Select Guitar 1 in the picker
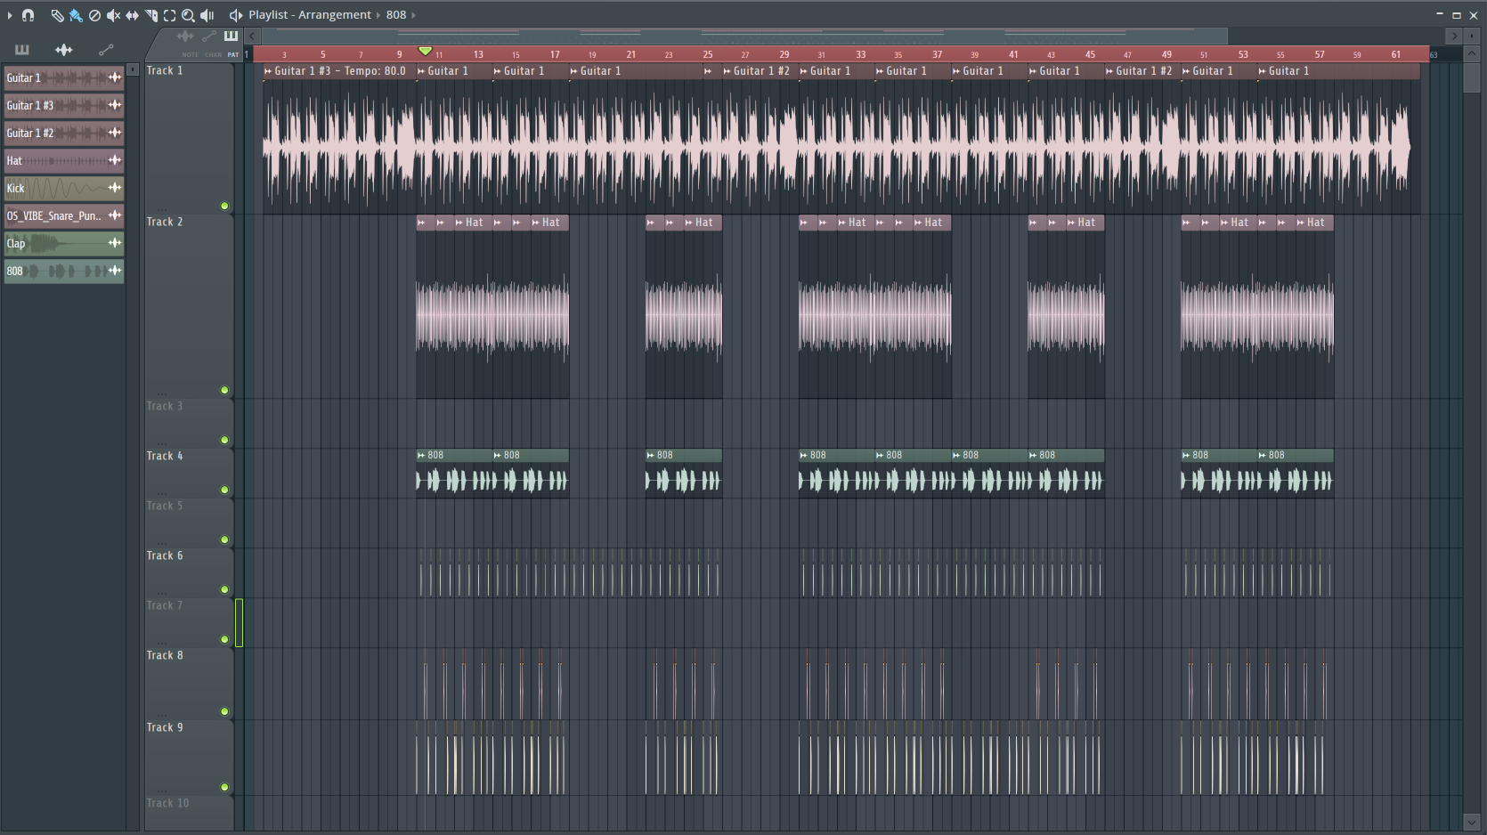 point(64,77)
